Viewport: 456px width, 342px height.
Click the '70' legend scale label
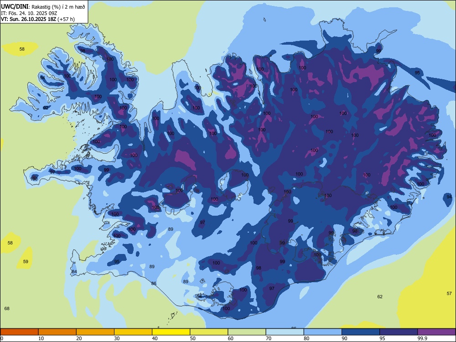click(269, 338)
